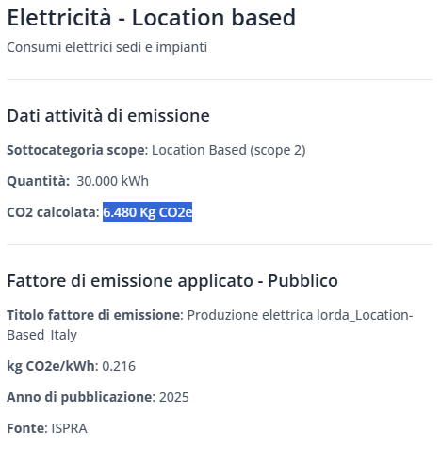Click the Location Based (scope 2) value

229,150
